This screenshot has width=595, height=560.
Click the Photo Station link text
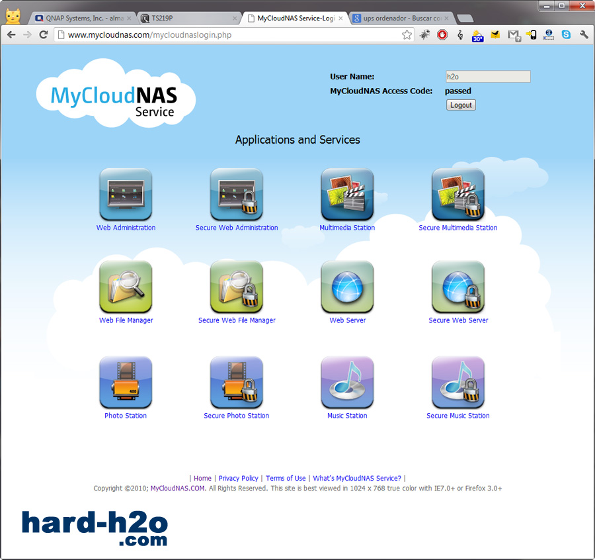click(x=126, y=416)
